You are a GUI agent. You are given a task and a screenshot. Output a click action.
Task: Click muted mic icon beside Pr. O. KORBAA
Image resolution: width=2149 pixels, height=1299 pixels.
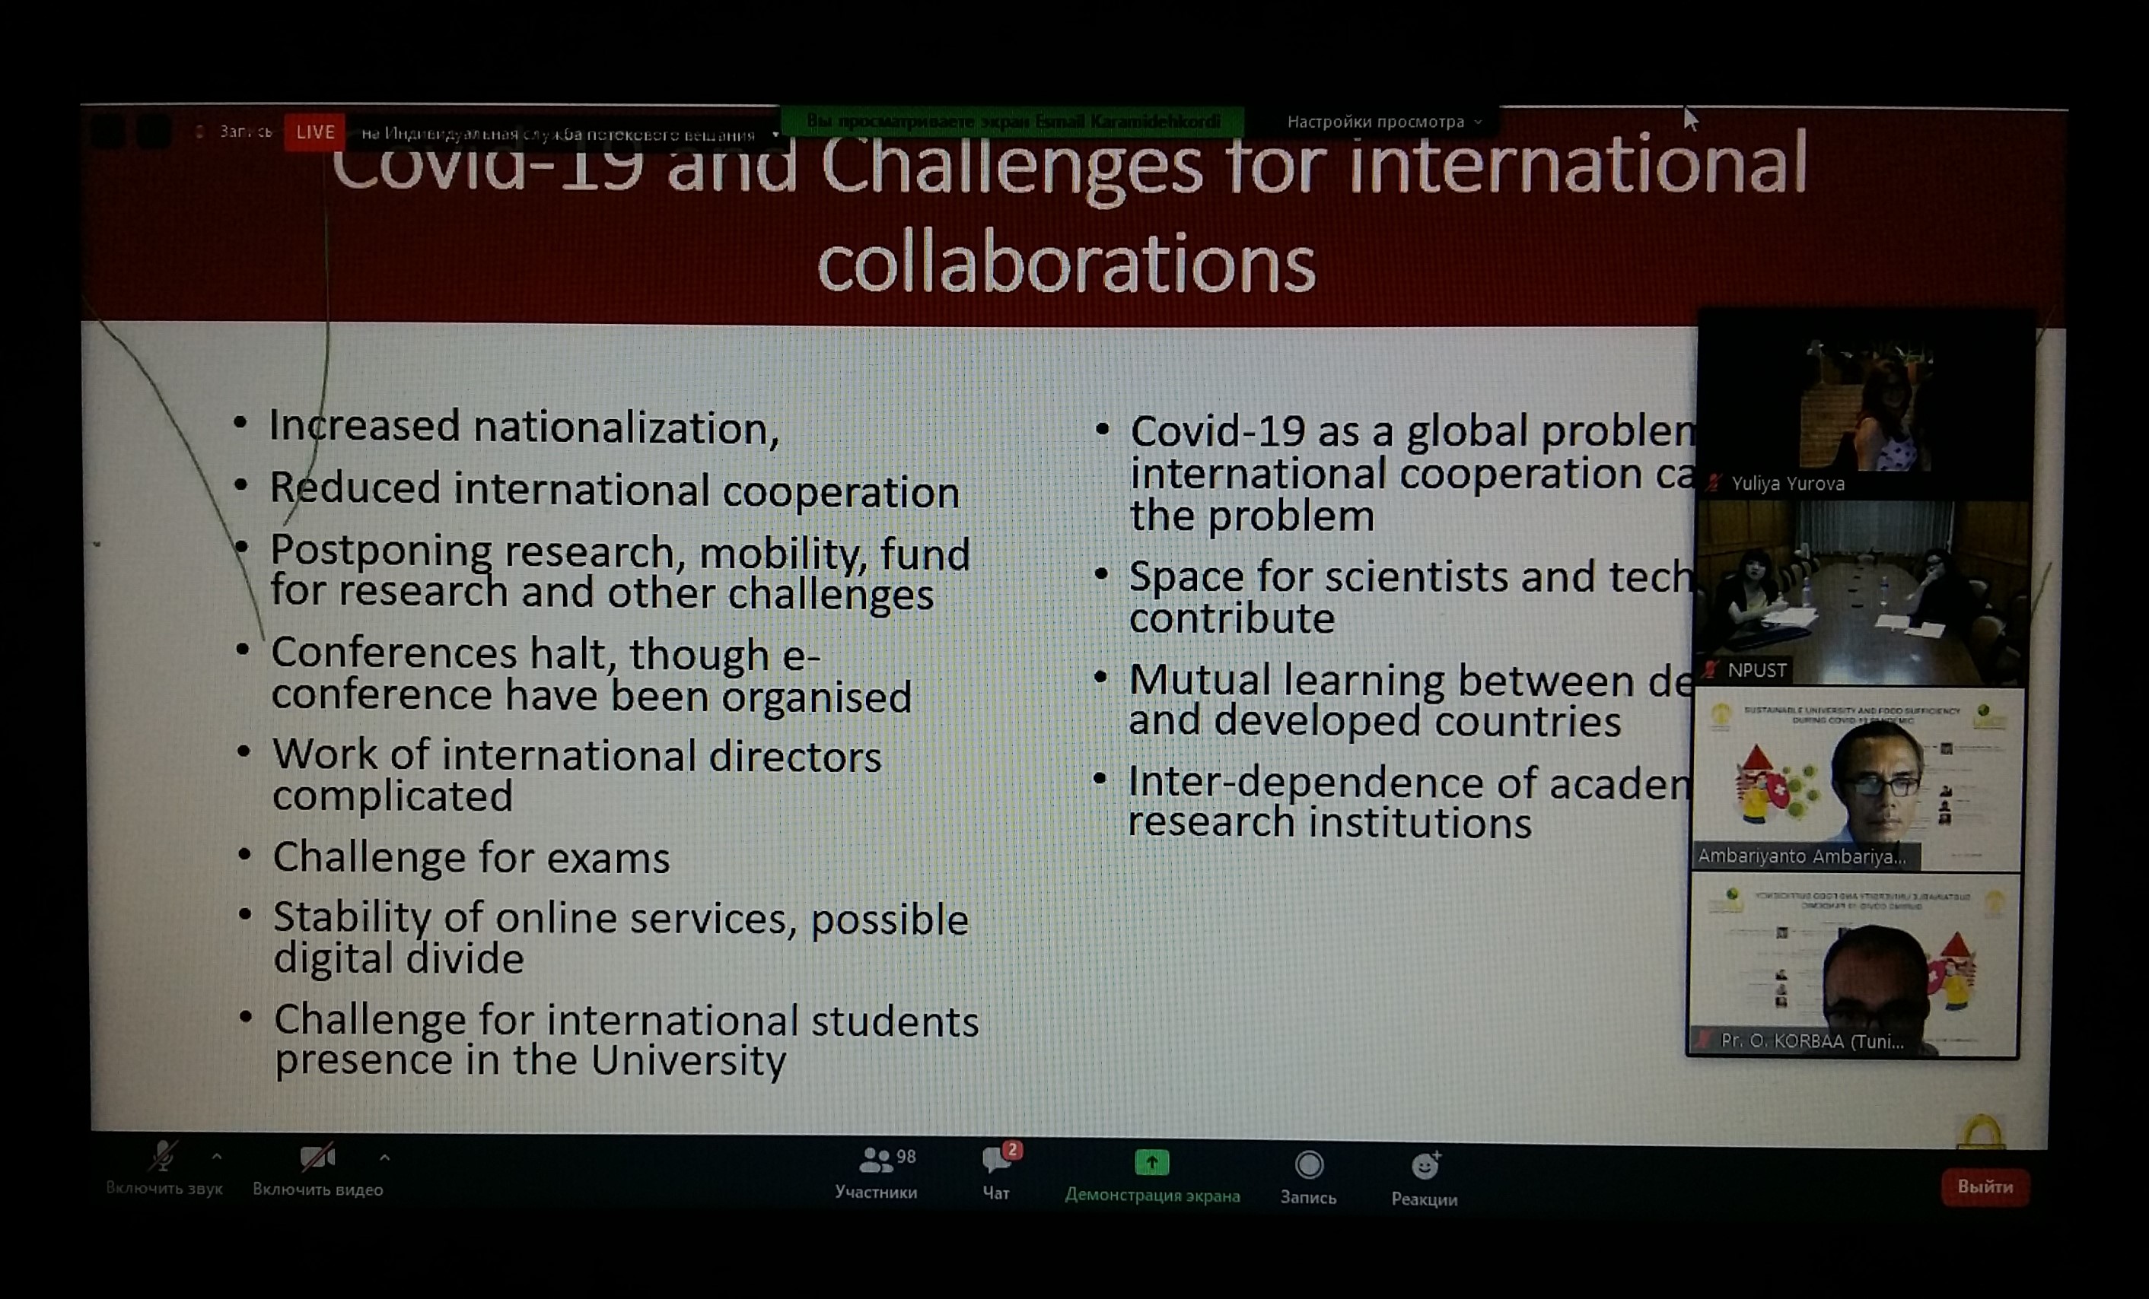coord(1703,1039)
